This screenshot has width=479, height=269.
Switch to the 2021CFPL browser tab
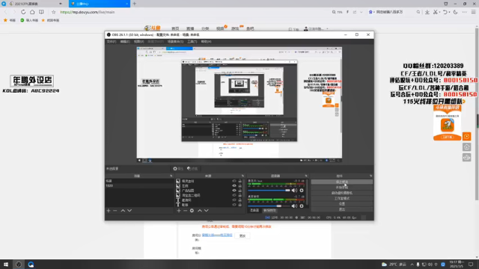[x=35, y=4]
